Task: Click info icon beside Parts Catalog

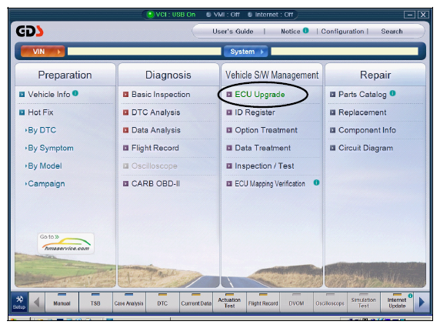Action: pyautogui.click(x=392, y=93)
